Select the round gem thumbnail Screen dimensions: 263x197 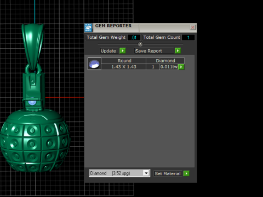(x=94, y=64)
